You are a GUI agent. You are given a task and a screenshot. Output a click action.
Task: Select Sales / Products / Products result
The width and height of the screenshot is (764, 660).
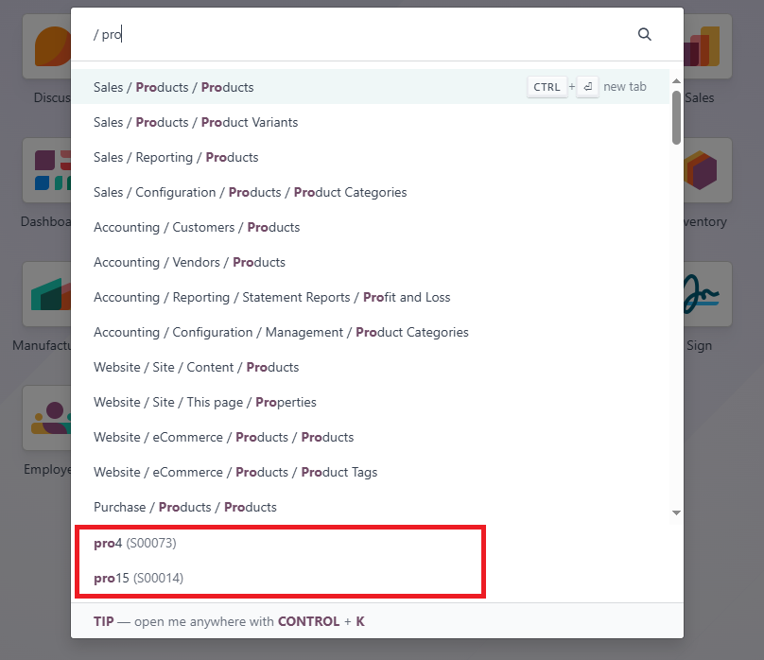[x=174, y=87]
